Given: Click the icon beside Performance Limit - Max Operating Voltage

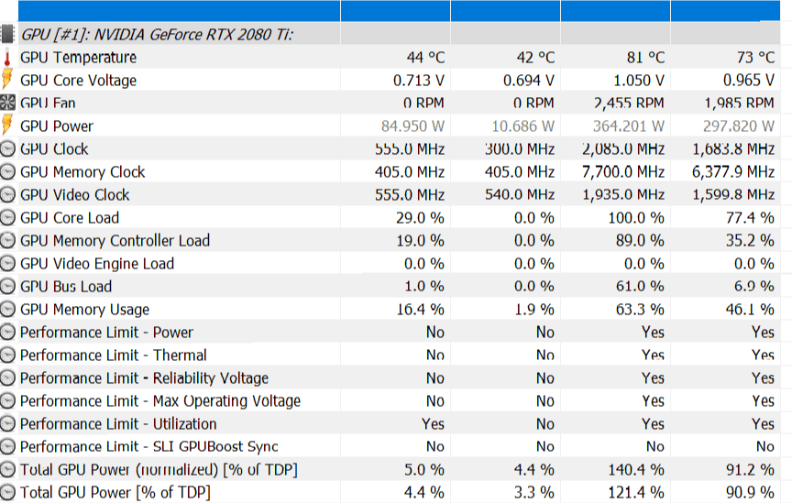Looking at the screenshot, I should [7, 401].
